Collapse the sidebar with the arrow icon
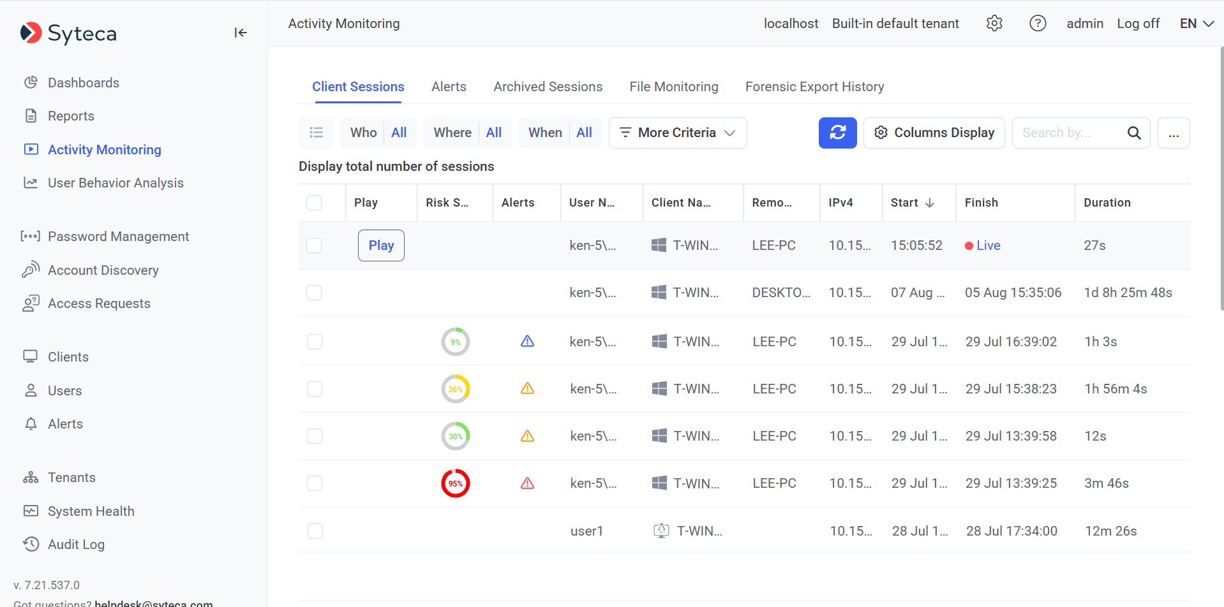Viewport: 1224px width, 607px height. (x=240, y=33)
